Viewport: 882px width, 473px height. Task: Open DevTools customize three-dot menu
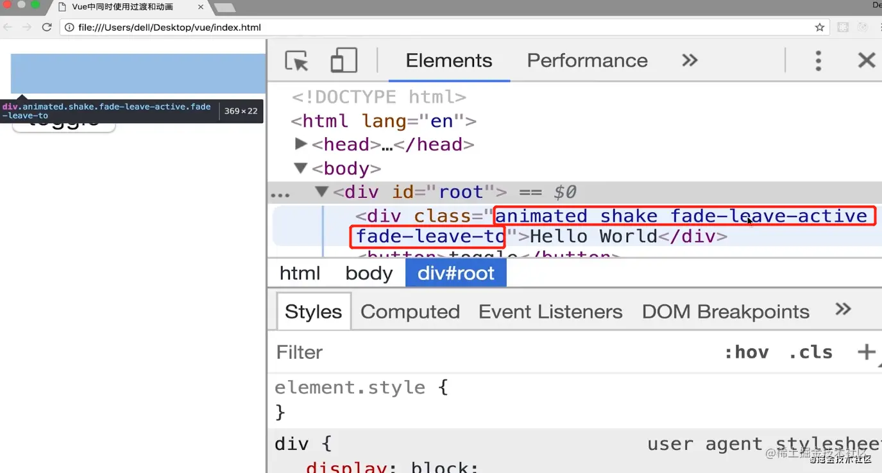[x=818, y=61]
